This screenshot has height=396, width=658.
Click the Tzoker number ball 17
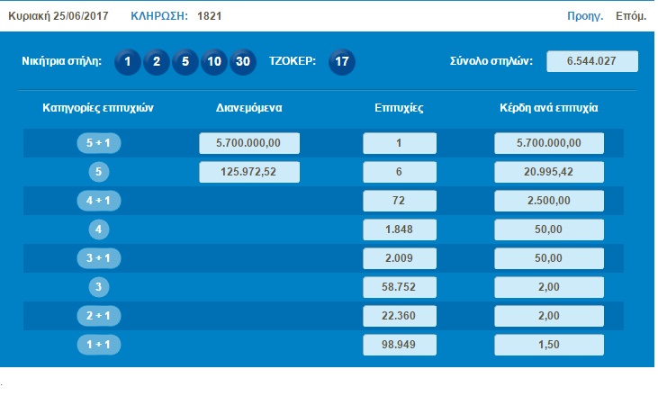341,62
